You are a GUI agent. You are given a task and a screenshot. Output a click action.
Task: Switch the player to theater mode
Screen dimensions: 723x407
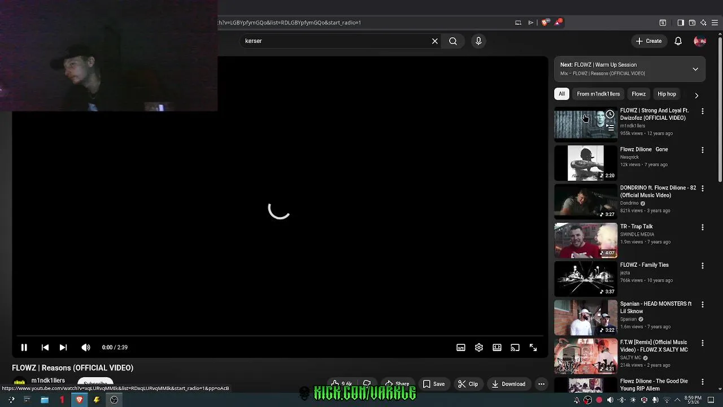pyautogui.click(x=497, y=348)
